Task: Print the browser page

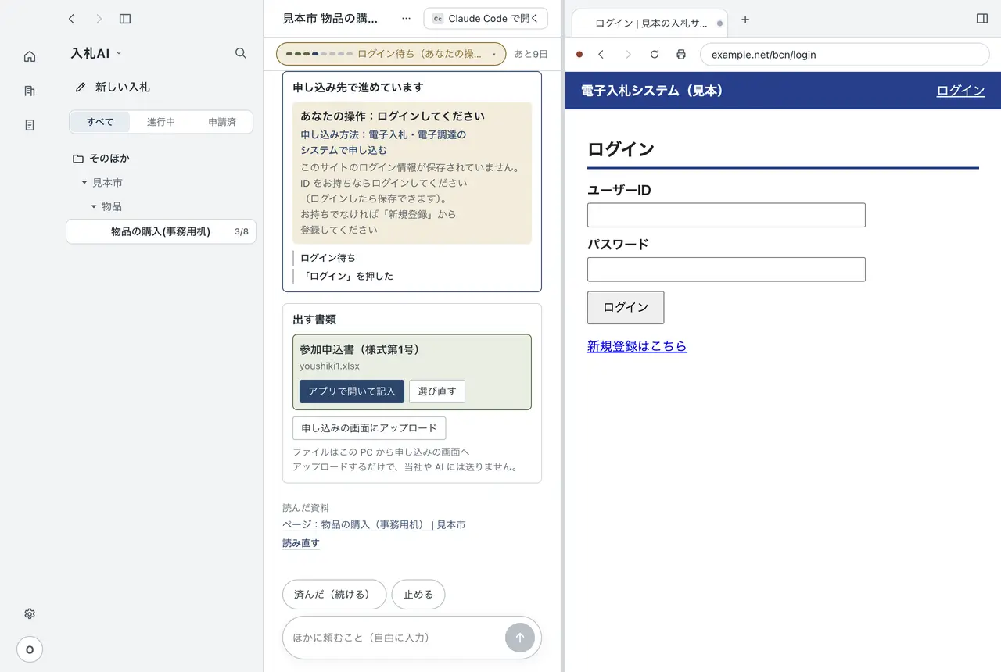Action: pos(681,55)
